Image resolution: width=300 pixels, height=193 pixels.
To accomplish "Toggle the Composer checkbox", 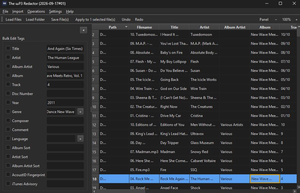I will pyautogui.click(x=8, y=120).
